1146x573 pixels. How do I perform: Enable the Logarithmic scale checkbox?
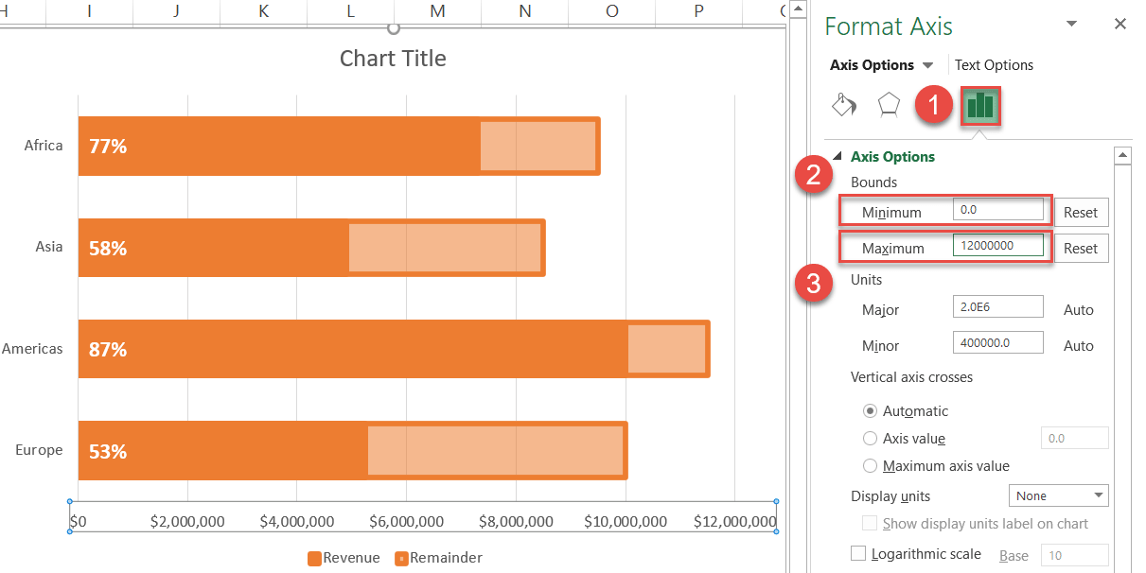coord(858,554)
